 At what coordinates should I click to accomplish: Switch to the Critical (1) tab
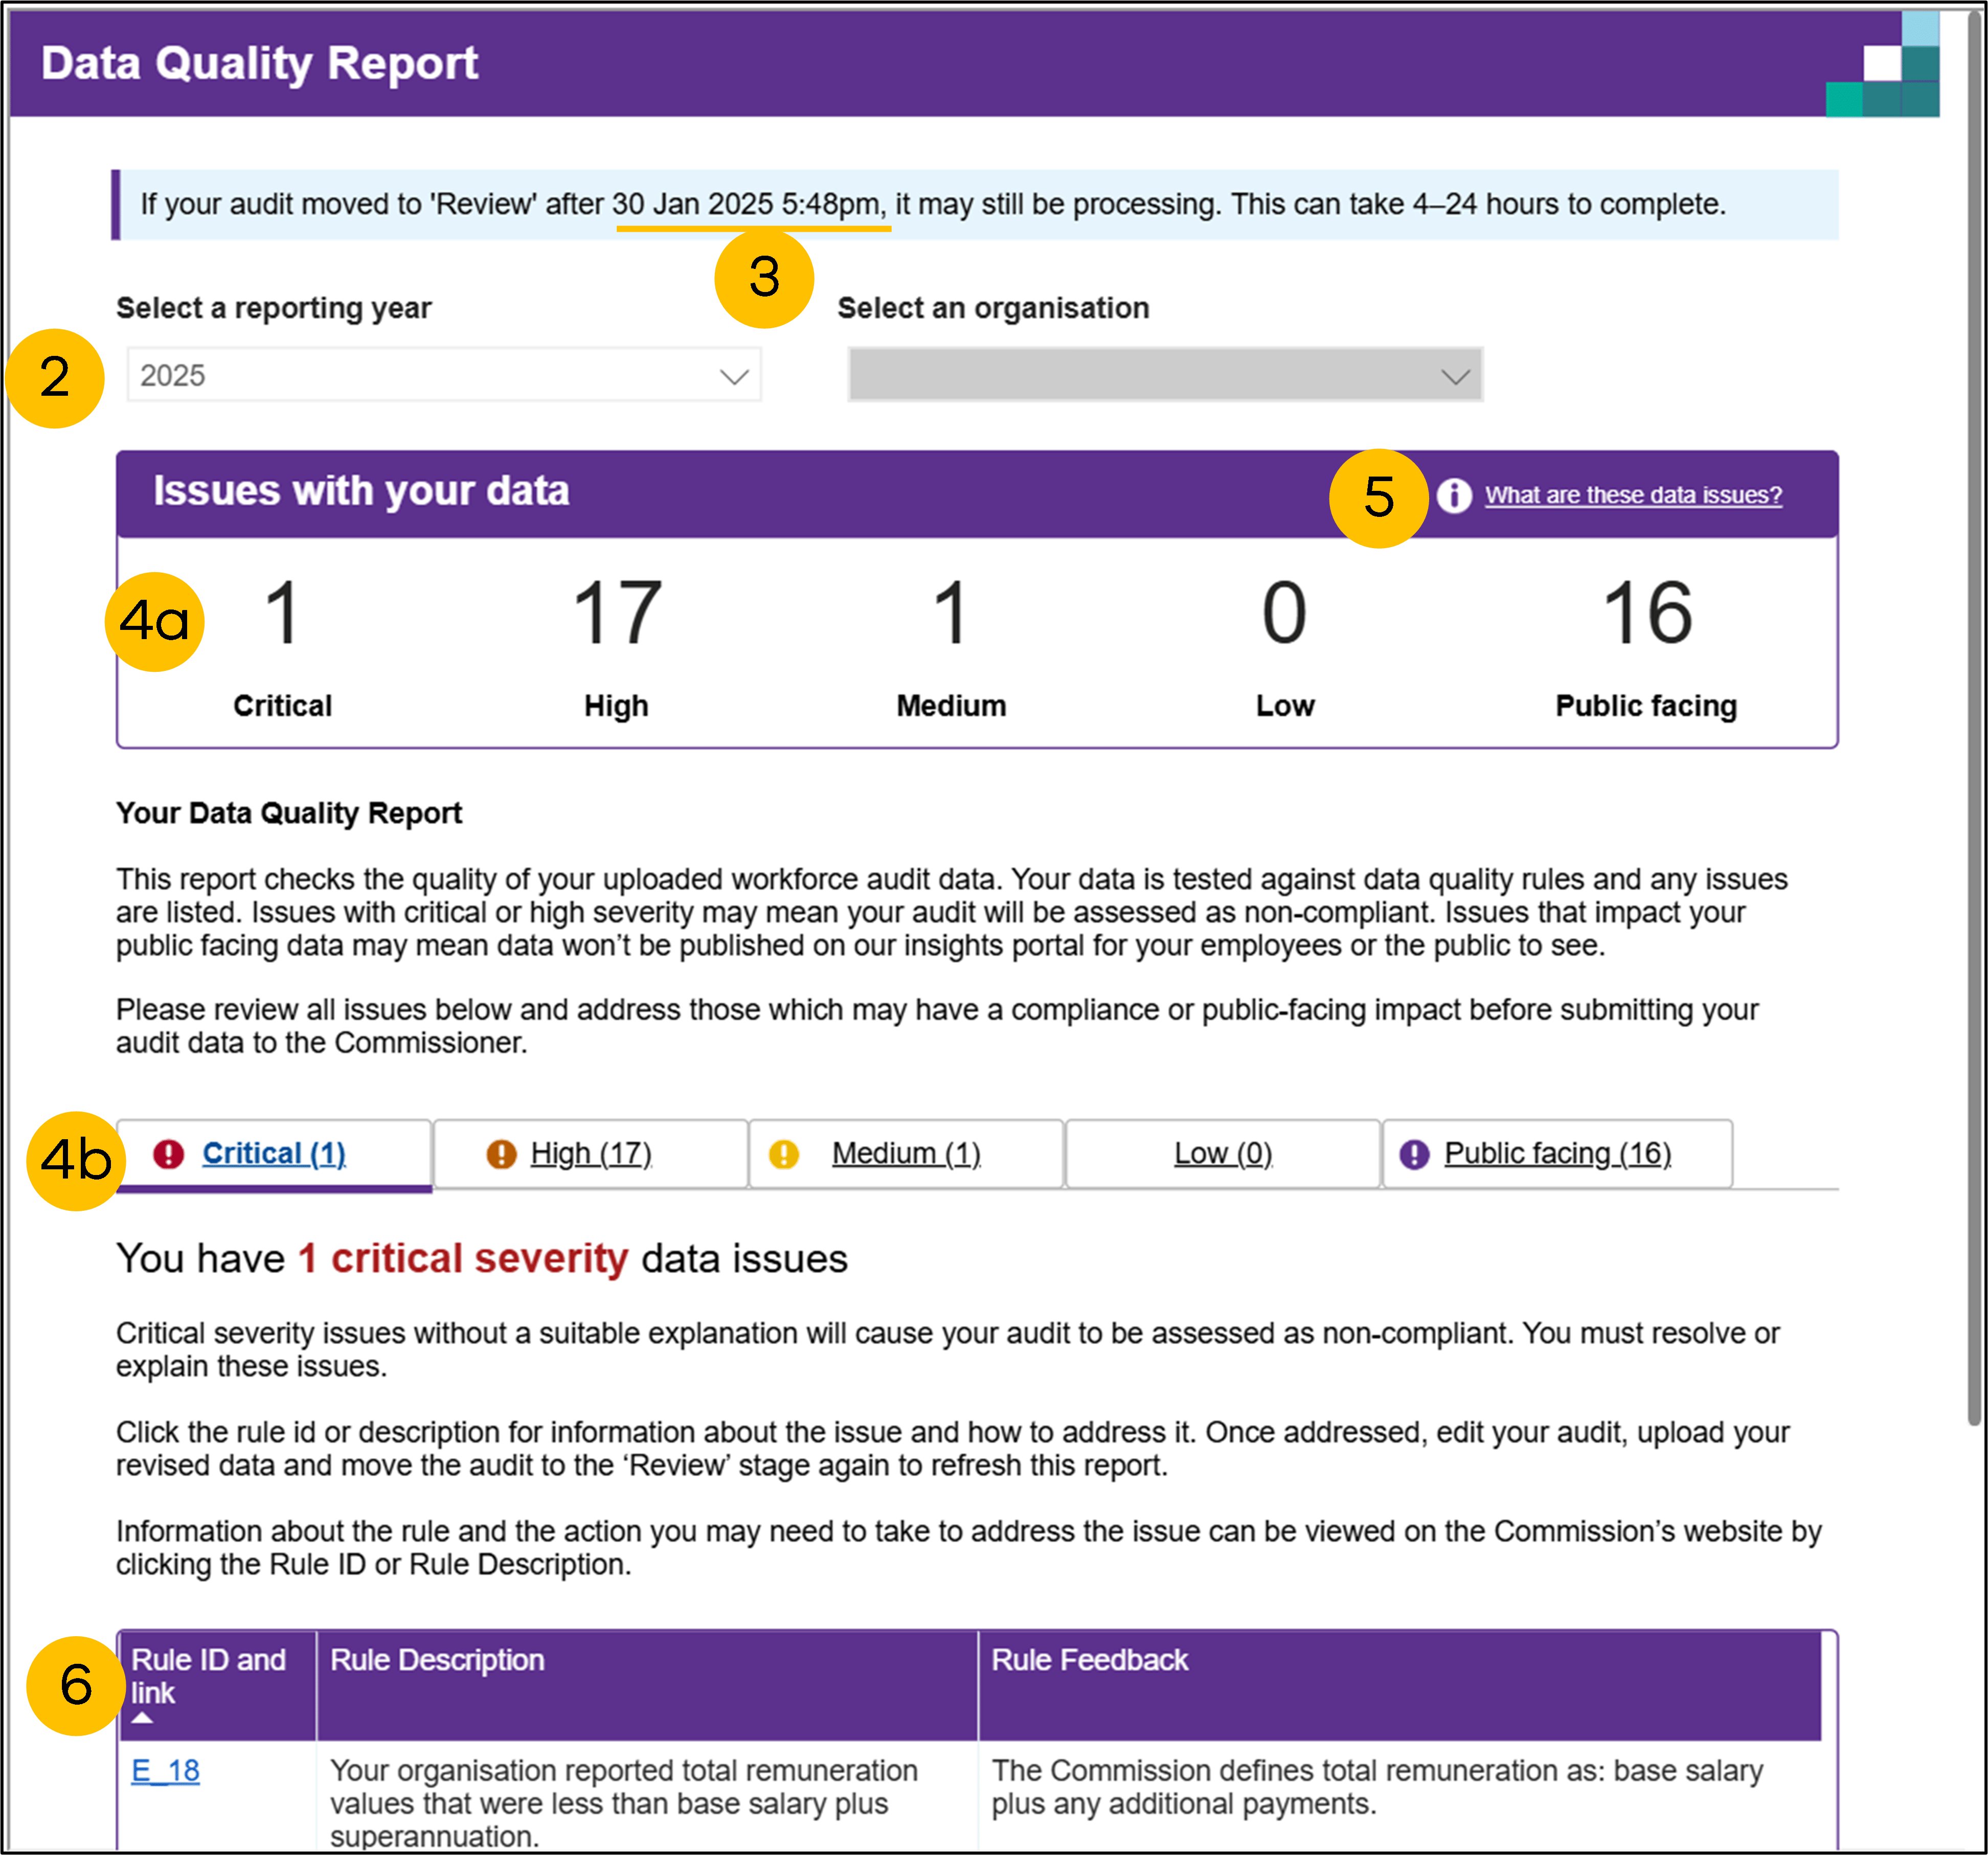coord(274,1154)
